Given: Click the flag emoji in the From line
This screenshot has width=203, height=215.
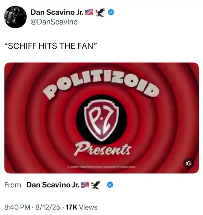Looking at the screenshot, I should [x=85, y=185].
